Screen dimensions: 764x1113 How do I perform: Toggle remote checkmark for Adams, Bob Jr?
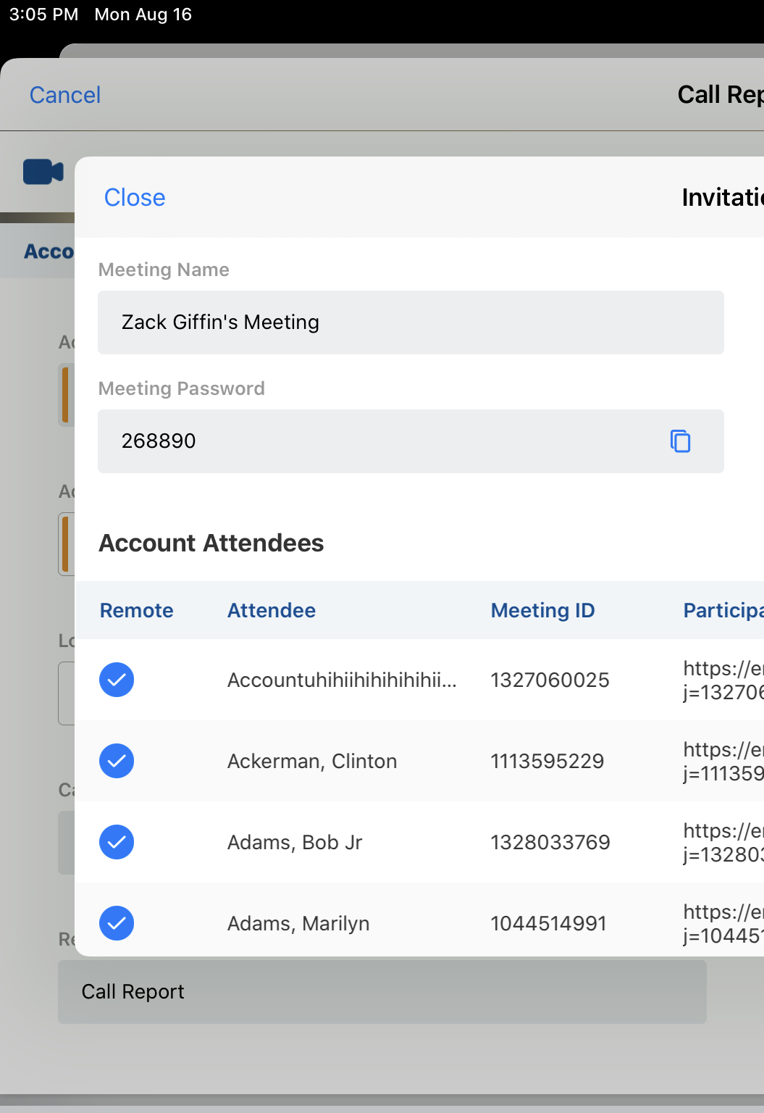point(117,842)
